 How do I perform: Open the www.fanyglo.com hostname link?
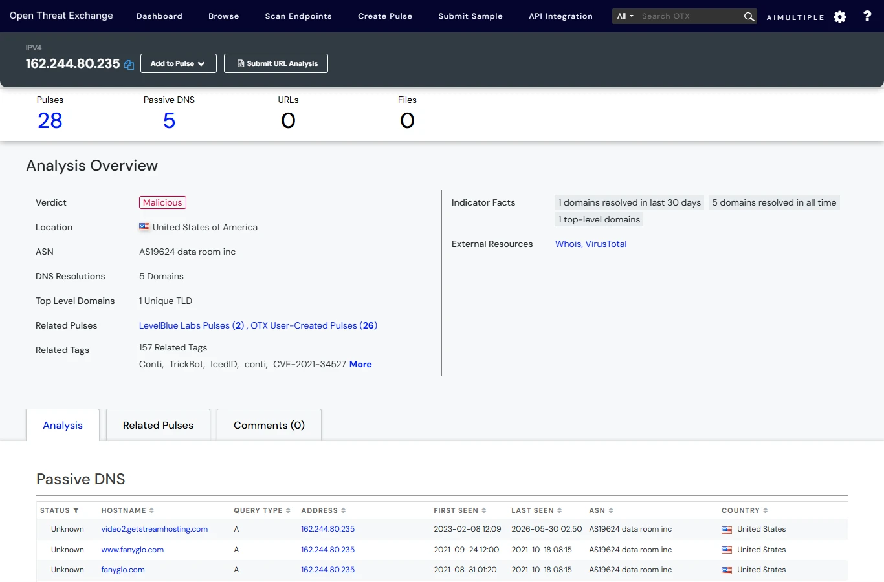point(133,550)
